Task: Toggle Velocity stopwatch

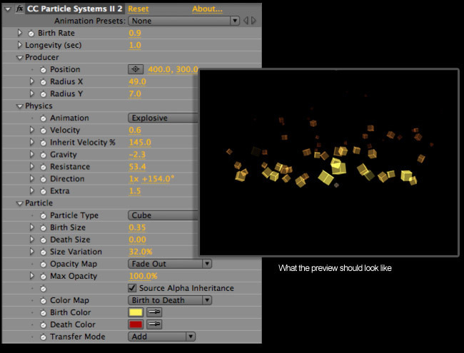Action: click(43, 131)
